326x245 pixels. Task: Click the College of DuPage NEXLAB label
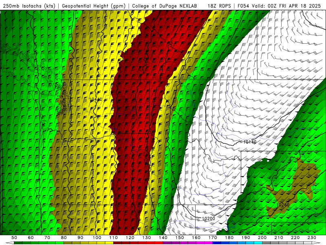coord(165,6)
